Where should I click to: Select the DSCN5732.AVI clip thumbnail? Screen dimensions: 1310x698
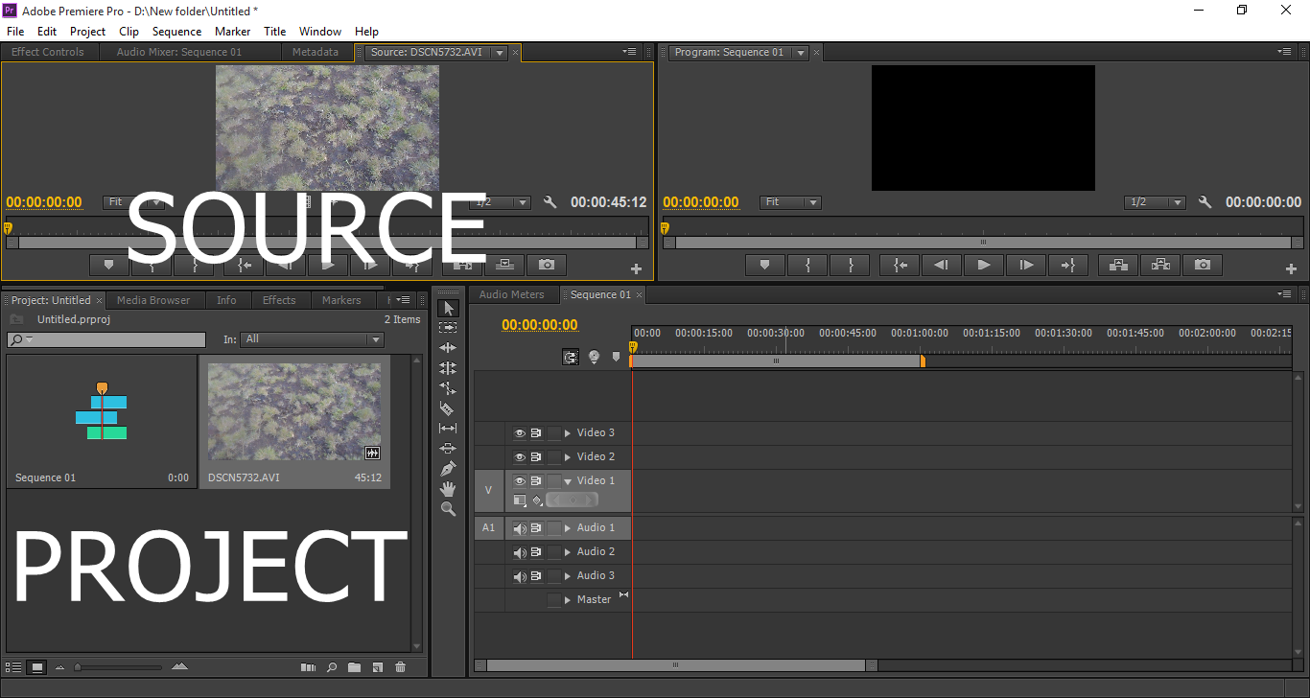[x=294, y=412]
